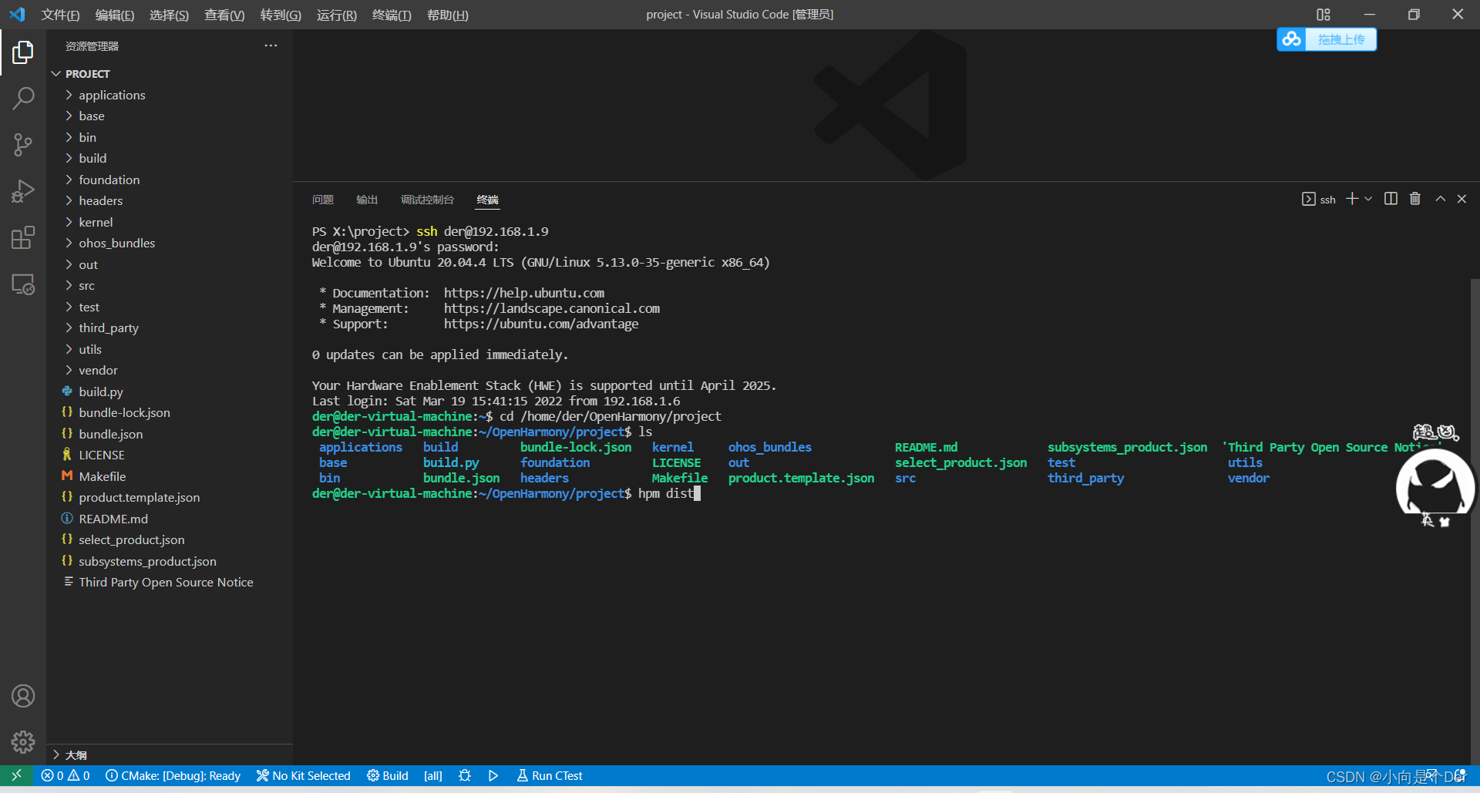The height and width of the screenshot is (793, 1480).
Task: Click the 拖拽上传 upload button
Action: [1341, 39]
